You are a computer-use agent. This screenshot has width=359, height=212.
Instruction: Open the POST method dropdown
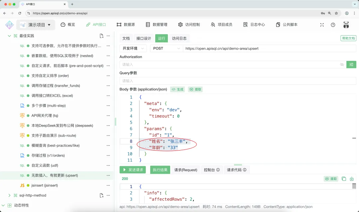[166, 48]
